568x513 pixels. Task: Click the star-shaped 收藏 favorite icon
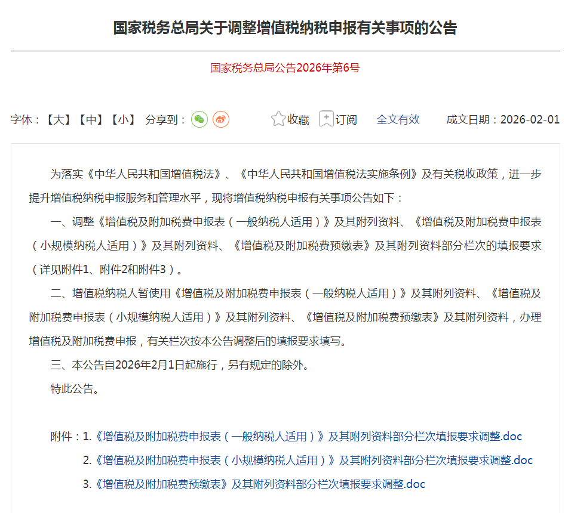[x=277, y=119]
